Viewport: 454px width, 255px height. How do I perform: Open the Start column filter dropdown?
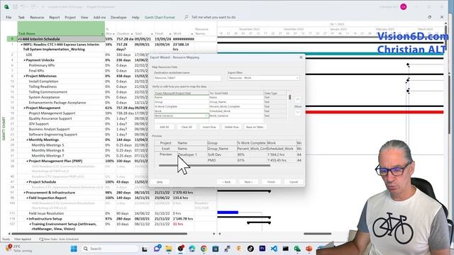tap(152, 34)
